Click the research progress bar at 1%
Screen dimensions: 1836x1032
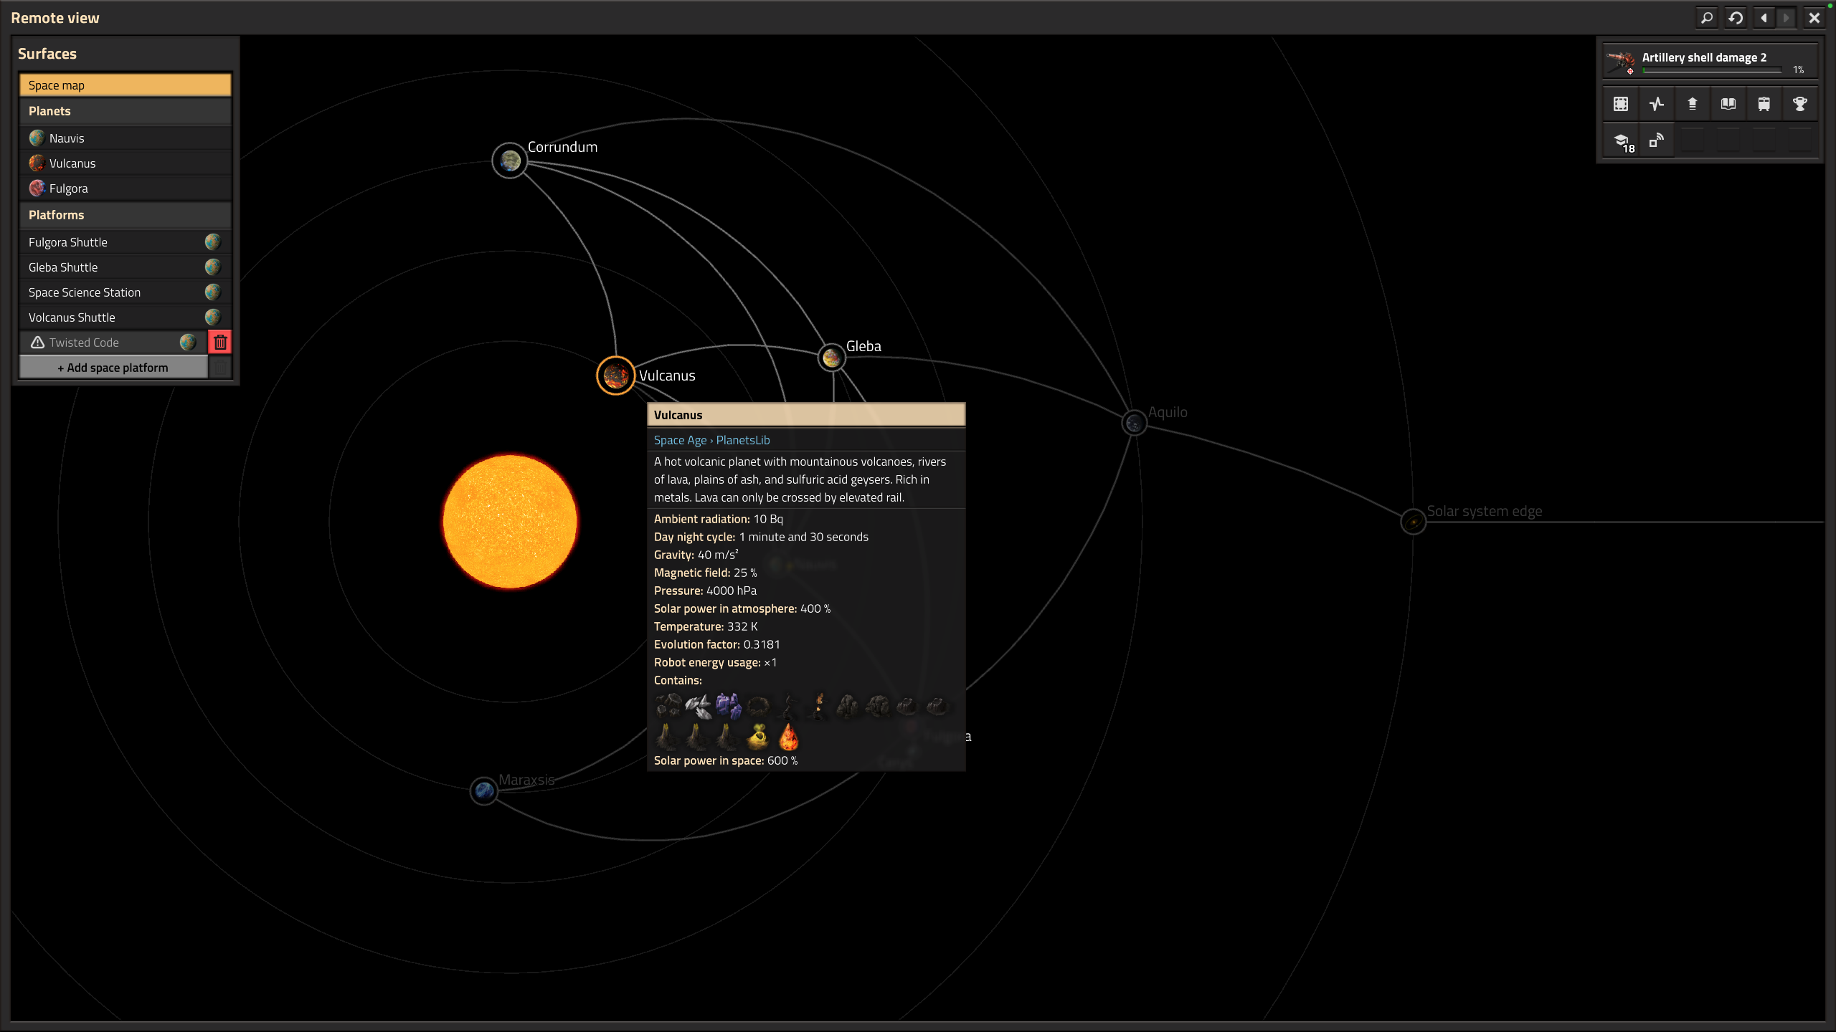[1712, 70]
